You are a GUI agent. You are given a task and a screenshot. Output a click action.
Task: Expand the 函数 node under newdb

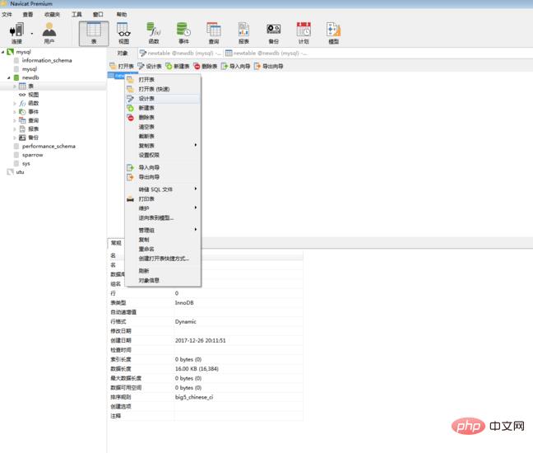pos(14,103)
